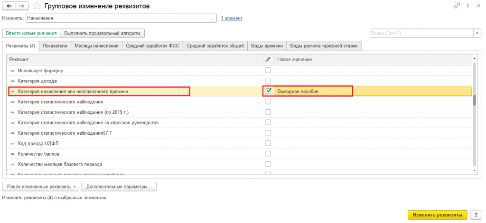
Task: Click the pencil icon column header
Action: click(x=268, y=59)
